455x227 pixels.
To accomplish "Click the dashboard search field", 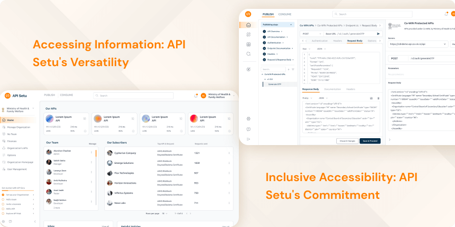I will (134, 95).
